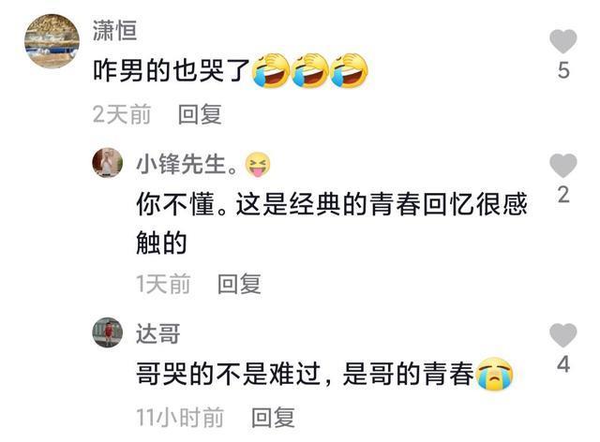This screenshot has height=442, width=600.
Task: View 达哥's avatar image
Action: click(108, 332)
